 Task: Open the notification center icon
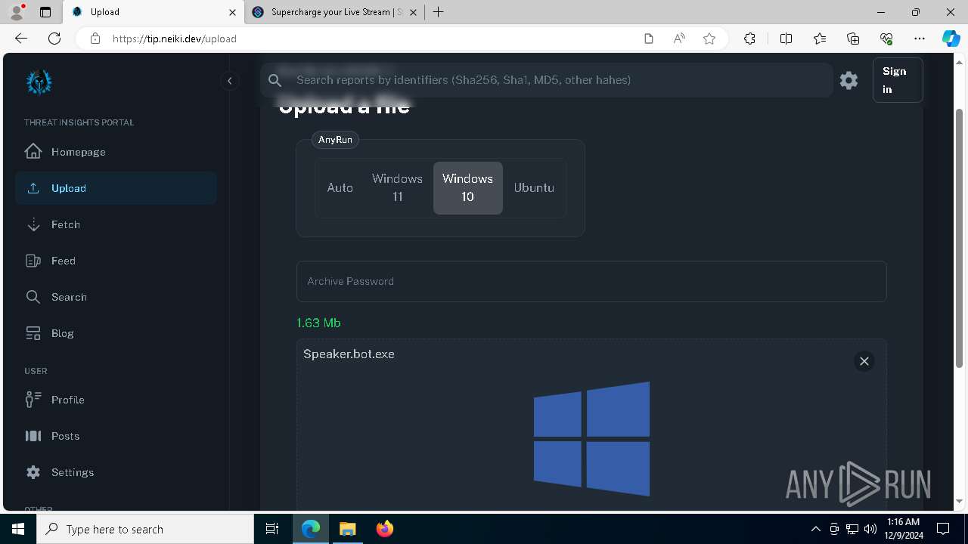943,529
